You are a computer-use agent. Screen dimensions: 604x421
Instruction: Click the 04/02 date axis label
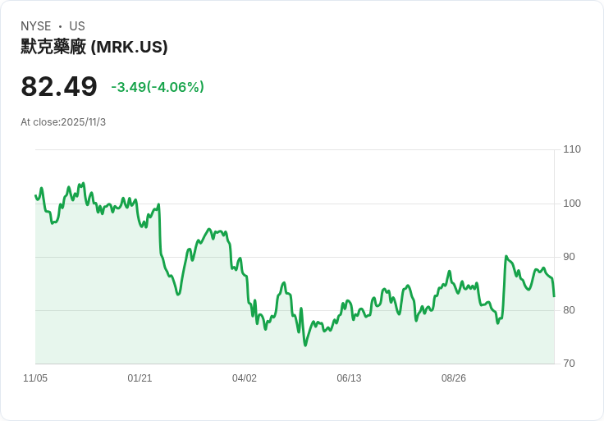245,378
